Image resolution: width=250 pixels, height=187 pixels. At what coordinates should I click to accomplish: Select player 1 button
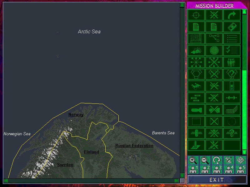click(193, 170)
